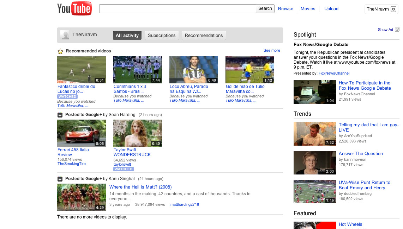This screenshot has width=403, height=229.
Task: Click 'There are no more videos to display' text
Action: [x=92, y=217]
